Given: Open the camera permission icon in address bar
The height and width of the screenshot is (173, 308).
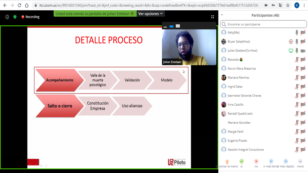Looking at the screenshot, I should coord(266,5).
